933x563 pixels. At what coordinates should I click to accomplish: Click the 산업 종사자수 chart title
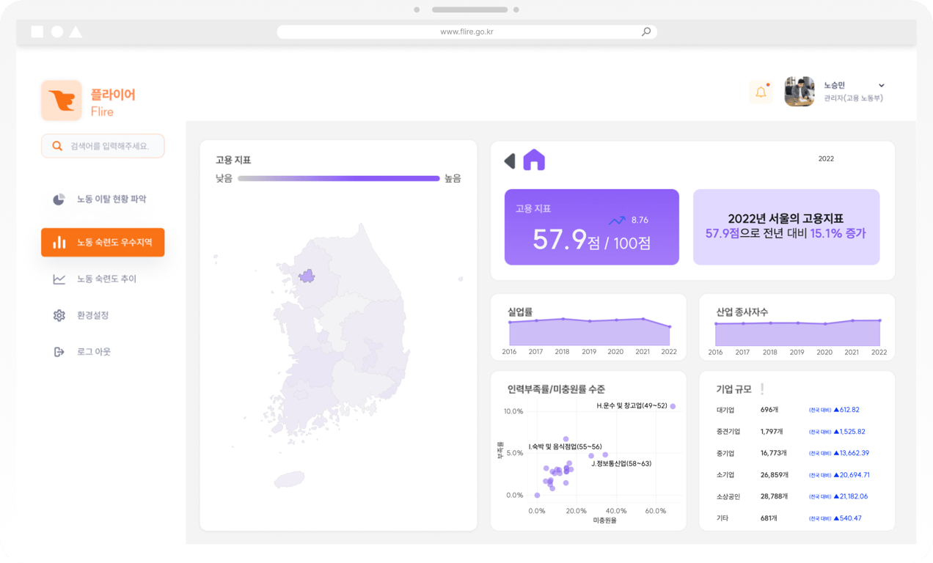tap(742, 312)
